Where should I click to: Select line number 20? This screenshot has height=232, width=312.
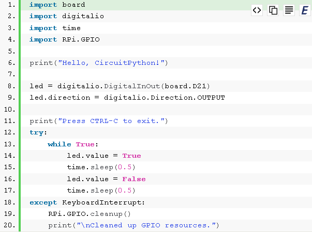point(9,225)
